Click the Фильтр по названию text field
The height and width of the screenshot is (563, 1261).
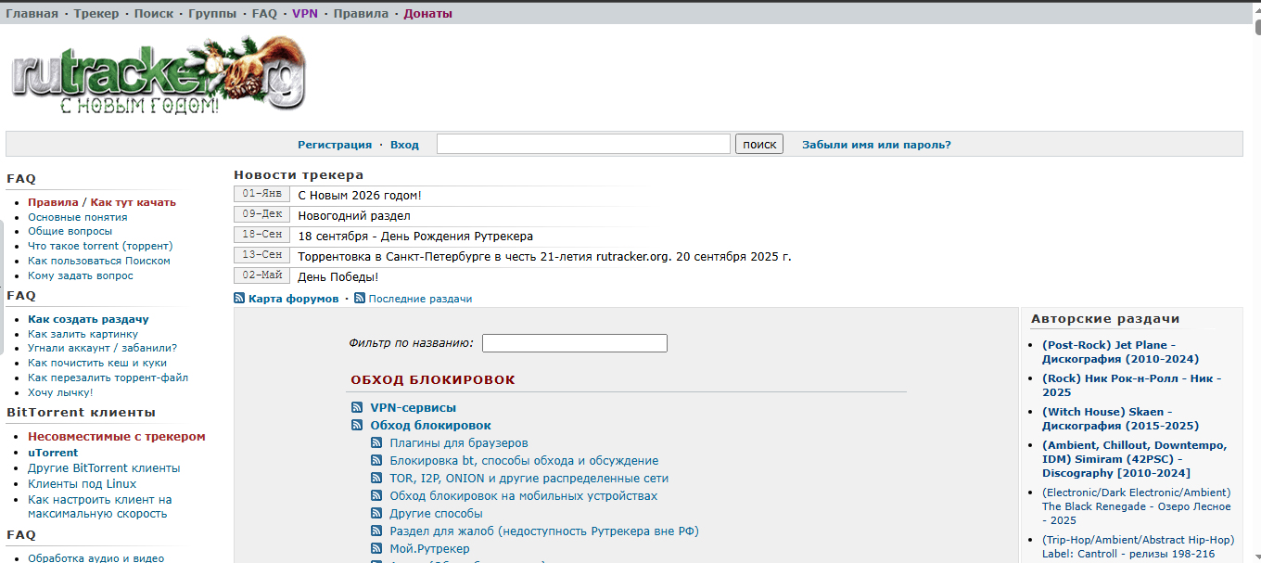pos(574,343)
